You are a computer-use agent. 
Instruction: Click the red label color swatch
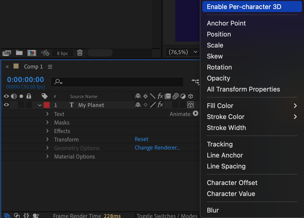[x=47, y=105]
